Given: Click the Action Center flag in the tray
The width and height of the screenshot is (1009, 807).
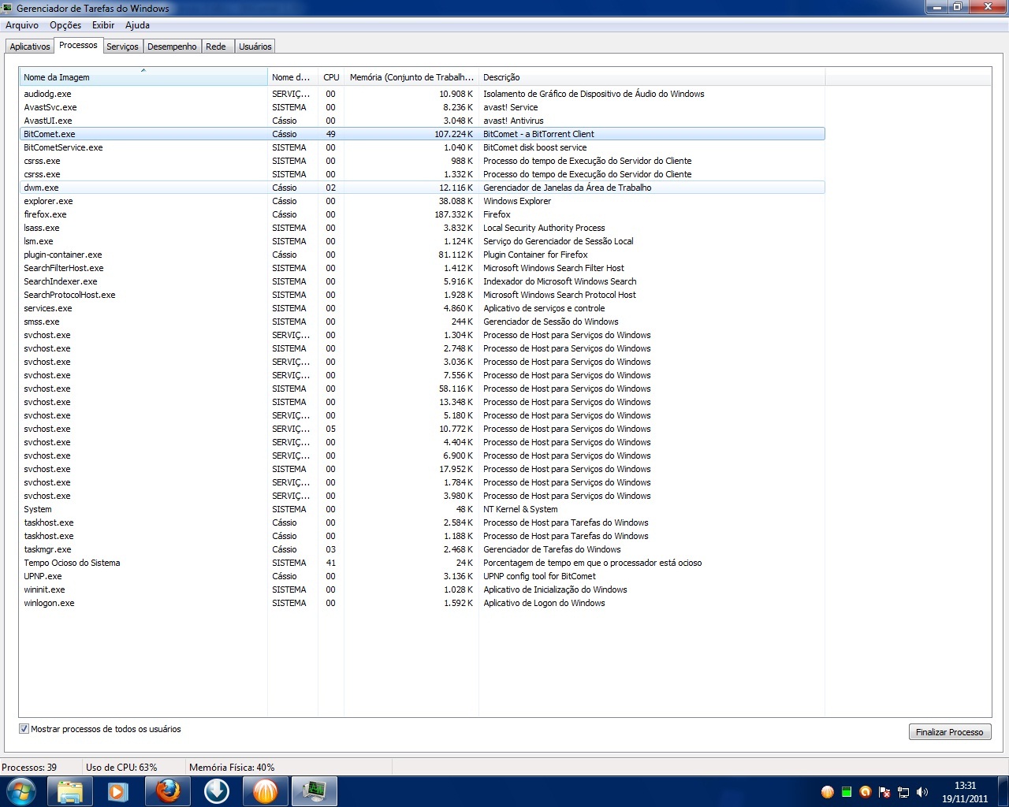Looking at the screenshot, I should coord(884,792).
